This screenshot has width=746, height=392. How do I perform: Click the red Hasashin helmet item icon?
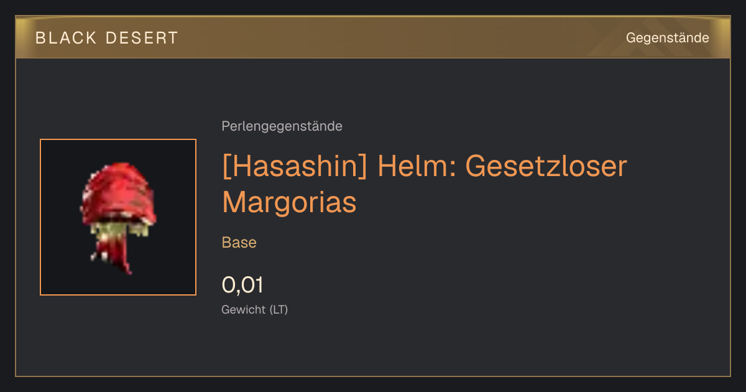coord(118,217)
